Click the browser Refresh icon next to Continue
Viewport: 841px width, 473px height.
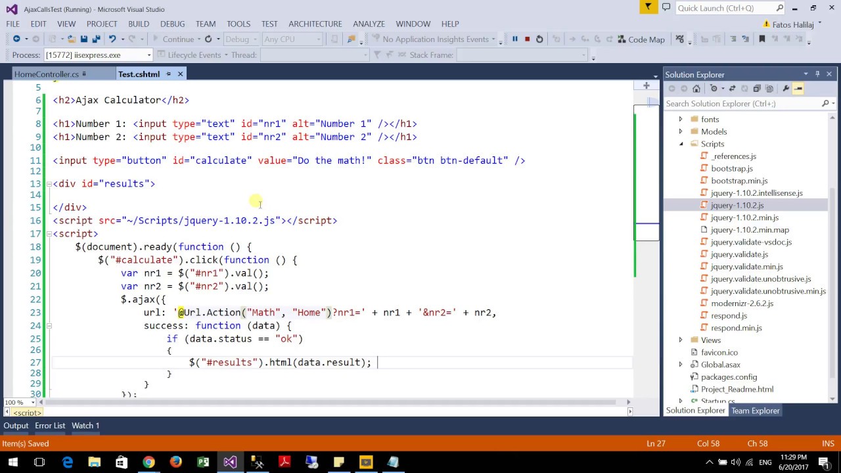click(x=208, y=39)
